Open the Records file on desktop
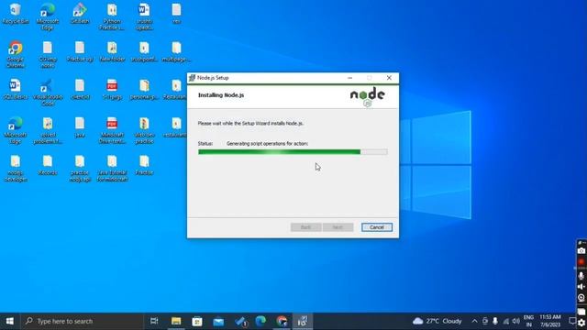 coord(48,165)
